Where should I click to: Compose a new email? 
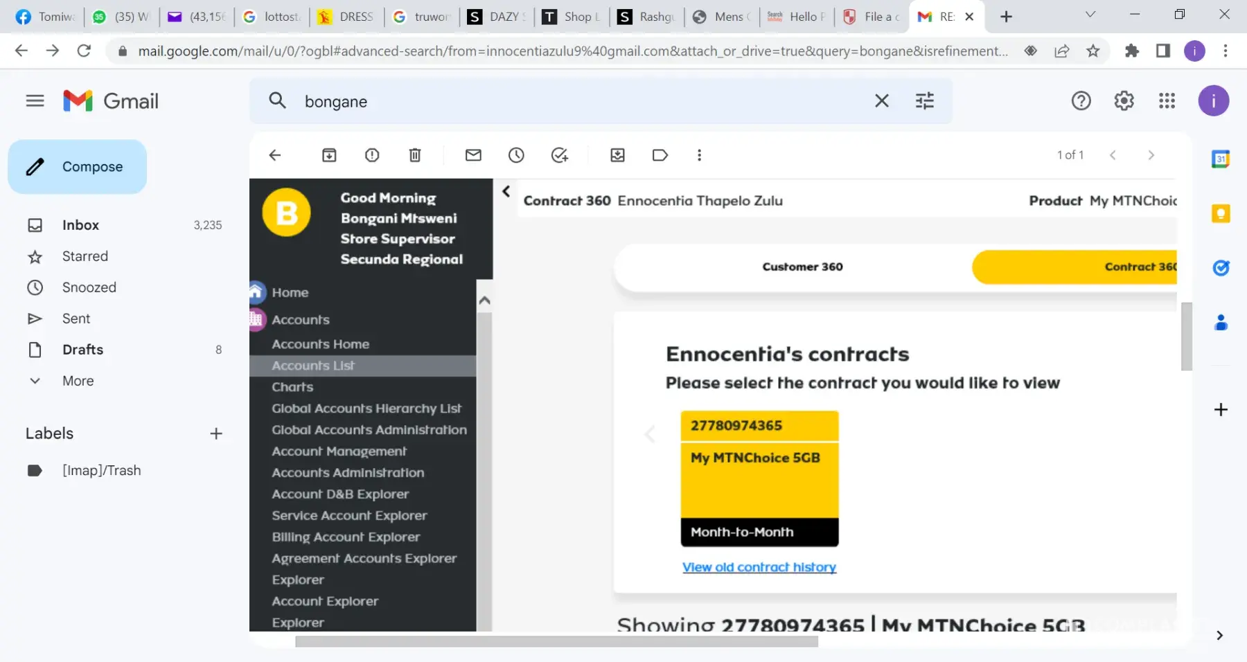tap(78, 167)
